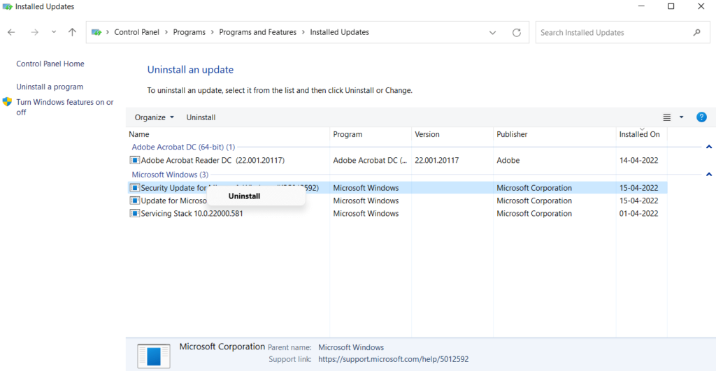Select the Servicing Stack 10.0.22000.581 row
This screenshot has height=371, width=716.
coord(397,214)
